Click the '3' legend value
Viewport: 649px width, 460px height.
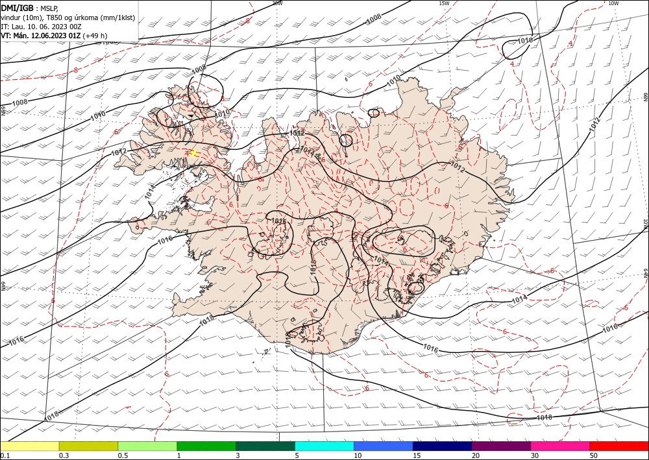[x=238, y=455]
